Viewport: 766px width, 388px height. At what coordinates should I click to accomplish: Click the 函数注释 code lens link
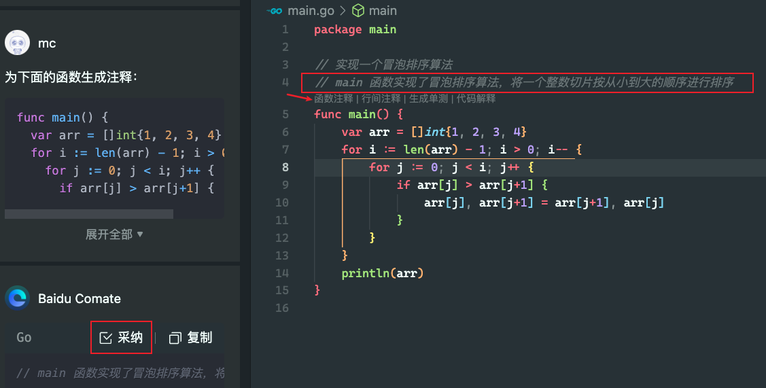click(333, 99)
